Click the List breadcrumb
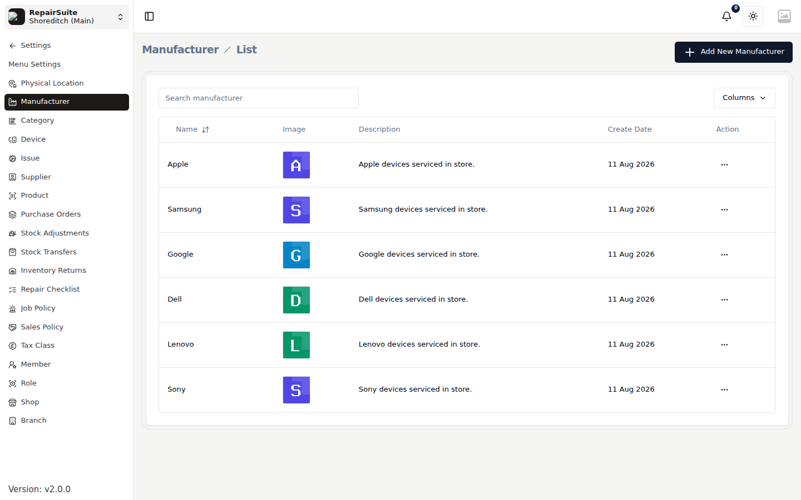 [x=246, y=49]
